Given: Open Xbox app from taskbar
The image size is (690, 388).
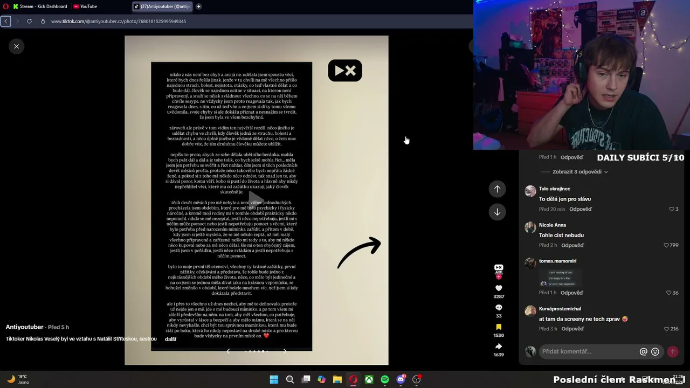Looking at the screenshot, I should point(369,379).
